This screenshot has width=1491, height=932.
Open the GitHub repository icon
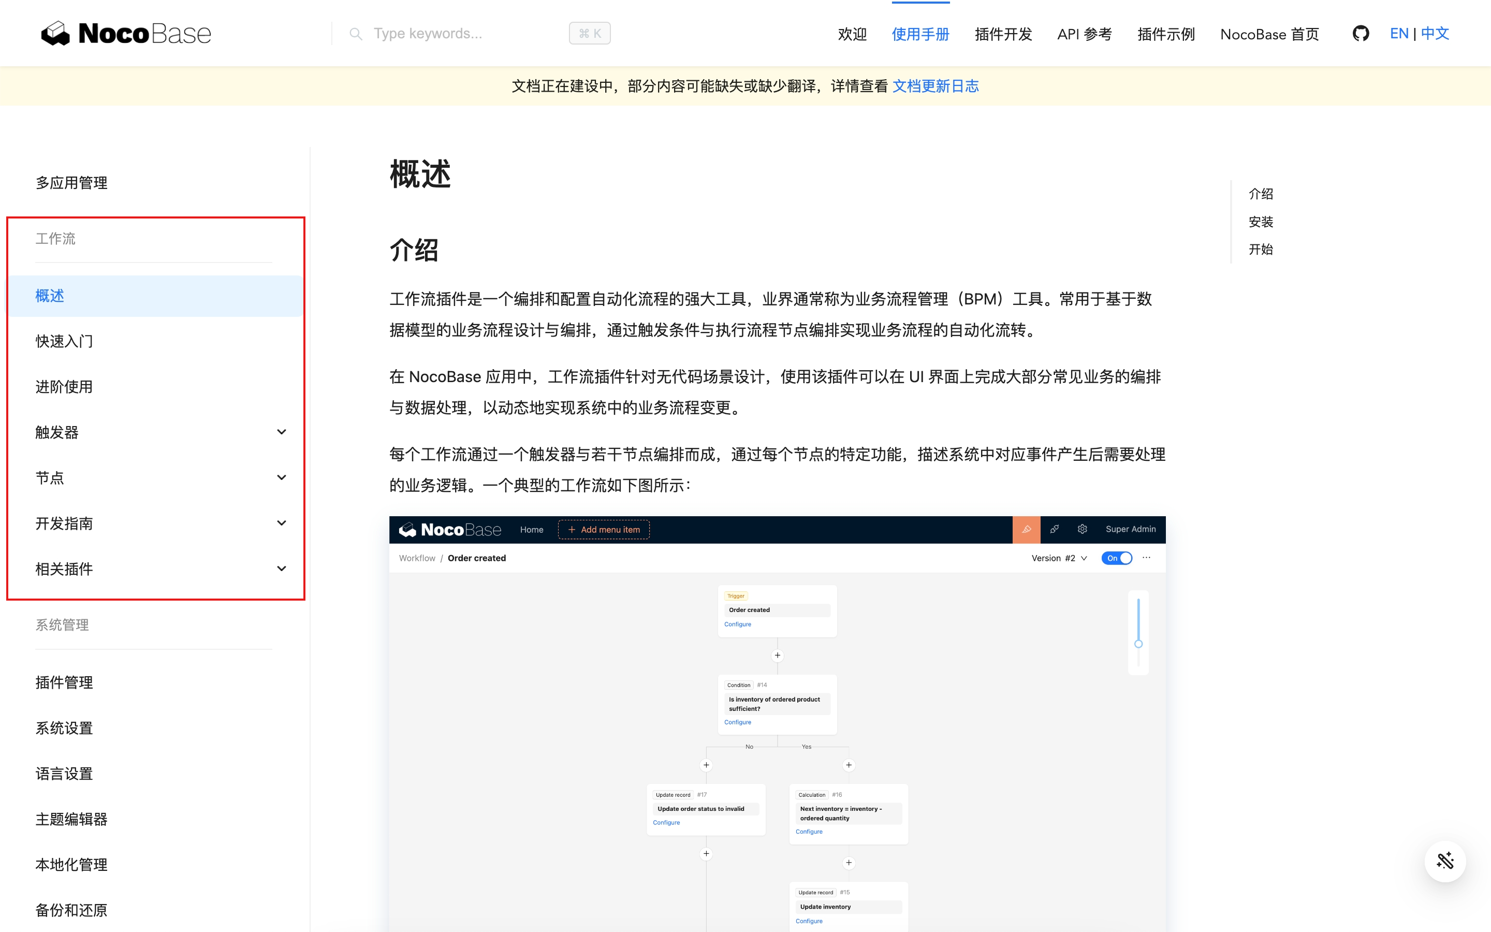pyautogui.click(x=1361, y=33)
